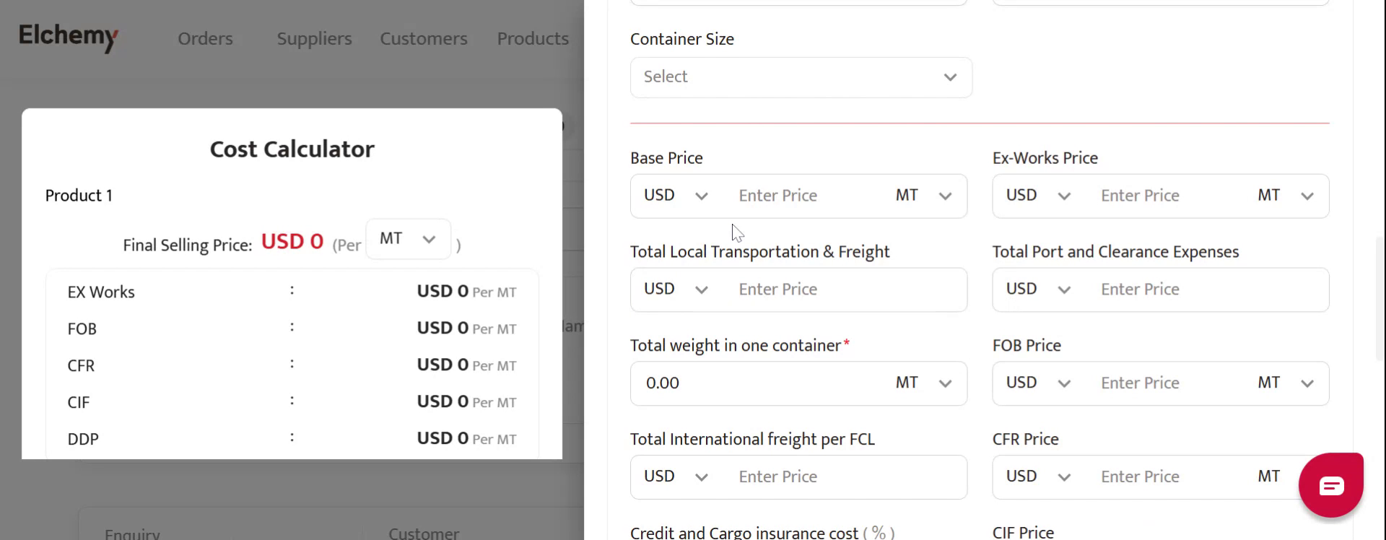Open the Products menu item

click(533, 38)
